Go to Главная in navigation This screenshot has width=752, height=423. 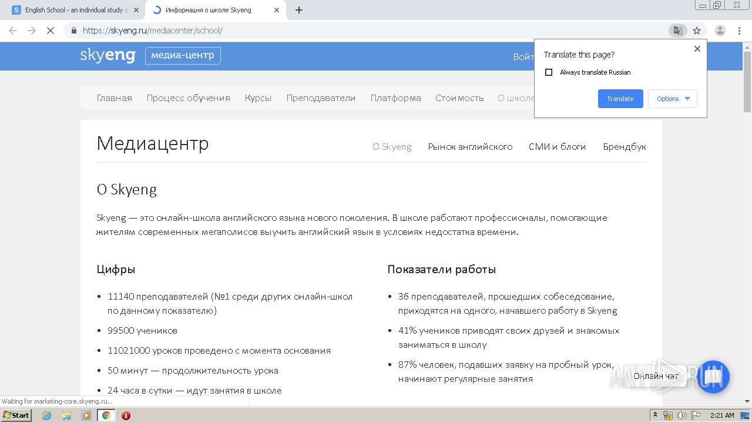click(x=115, y=98)
